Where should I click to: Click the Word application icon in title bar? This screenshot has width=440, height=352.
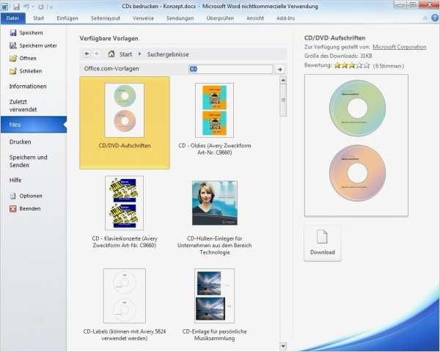click(5, 7)
